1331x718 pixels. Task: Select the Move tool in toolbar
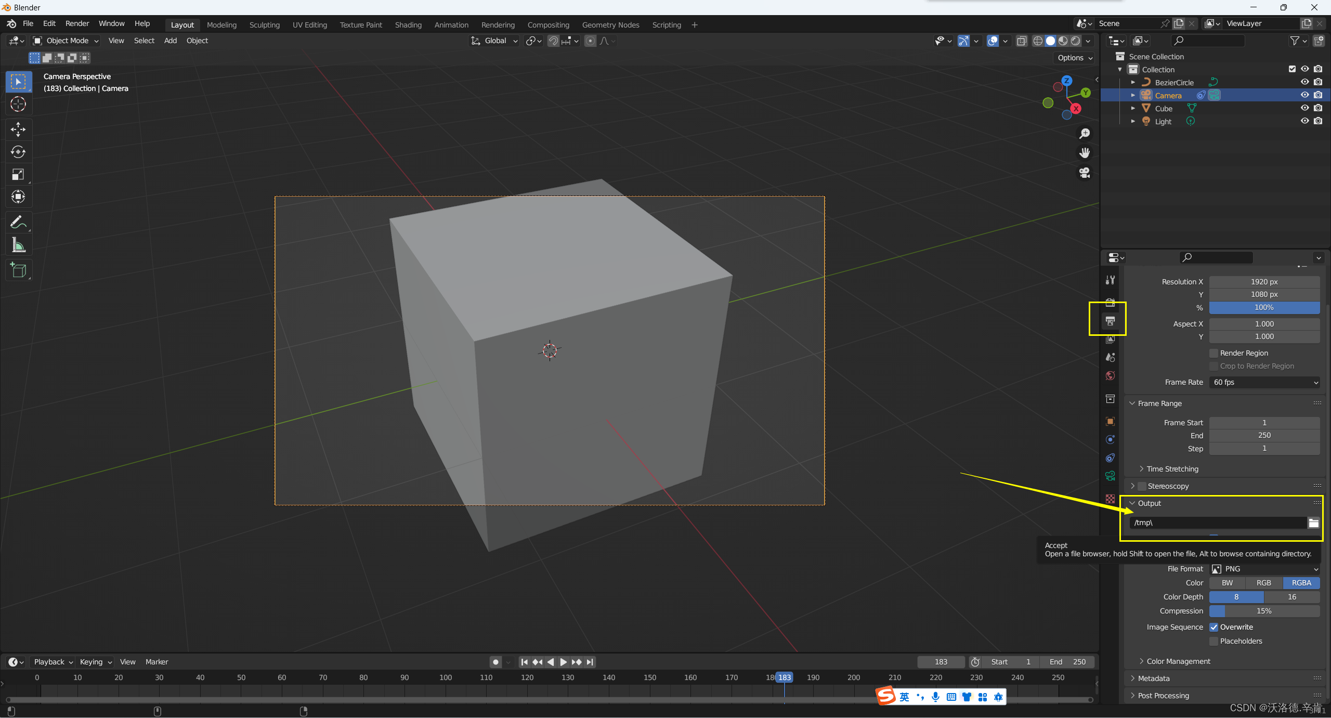(18, 127)
